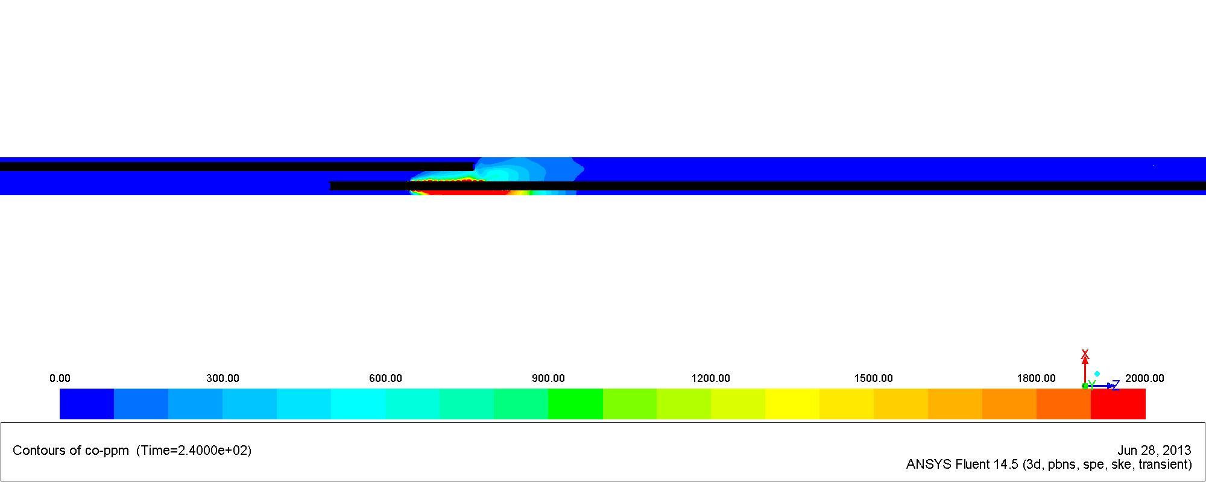Click the green Y axis origin marker

[1085, 386]
